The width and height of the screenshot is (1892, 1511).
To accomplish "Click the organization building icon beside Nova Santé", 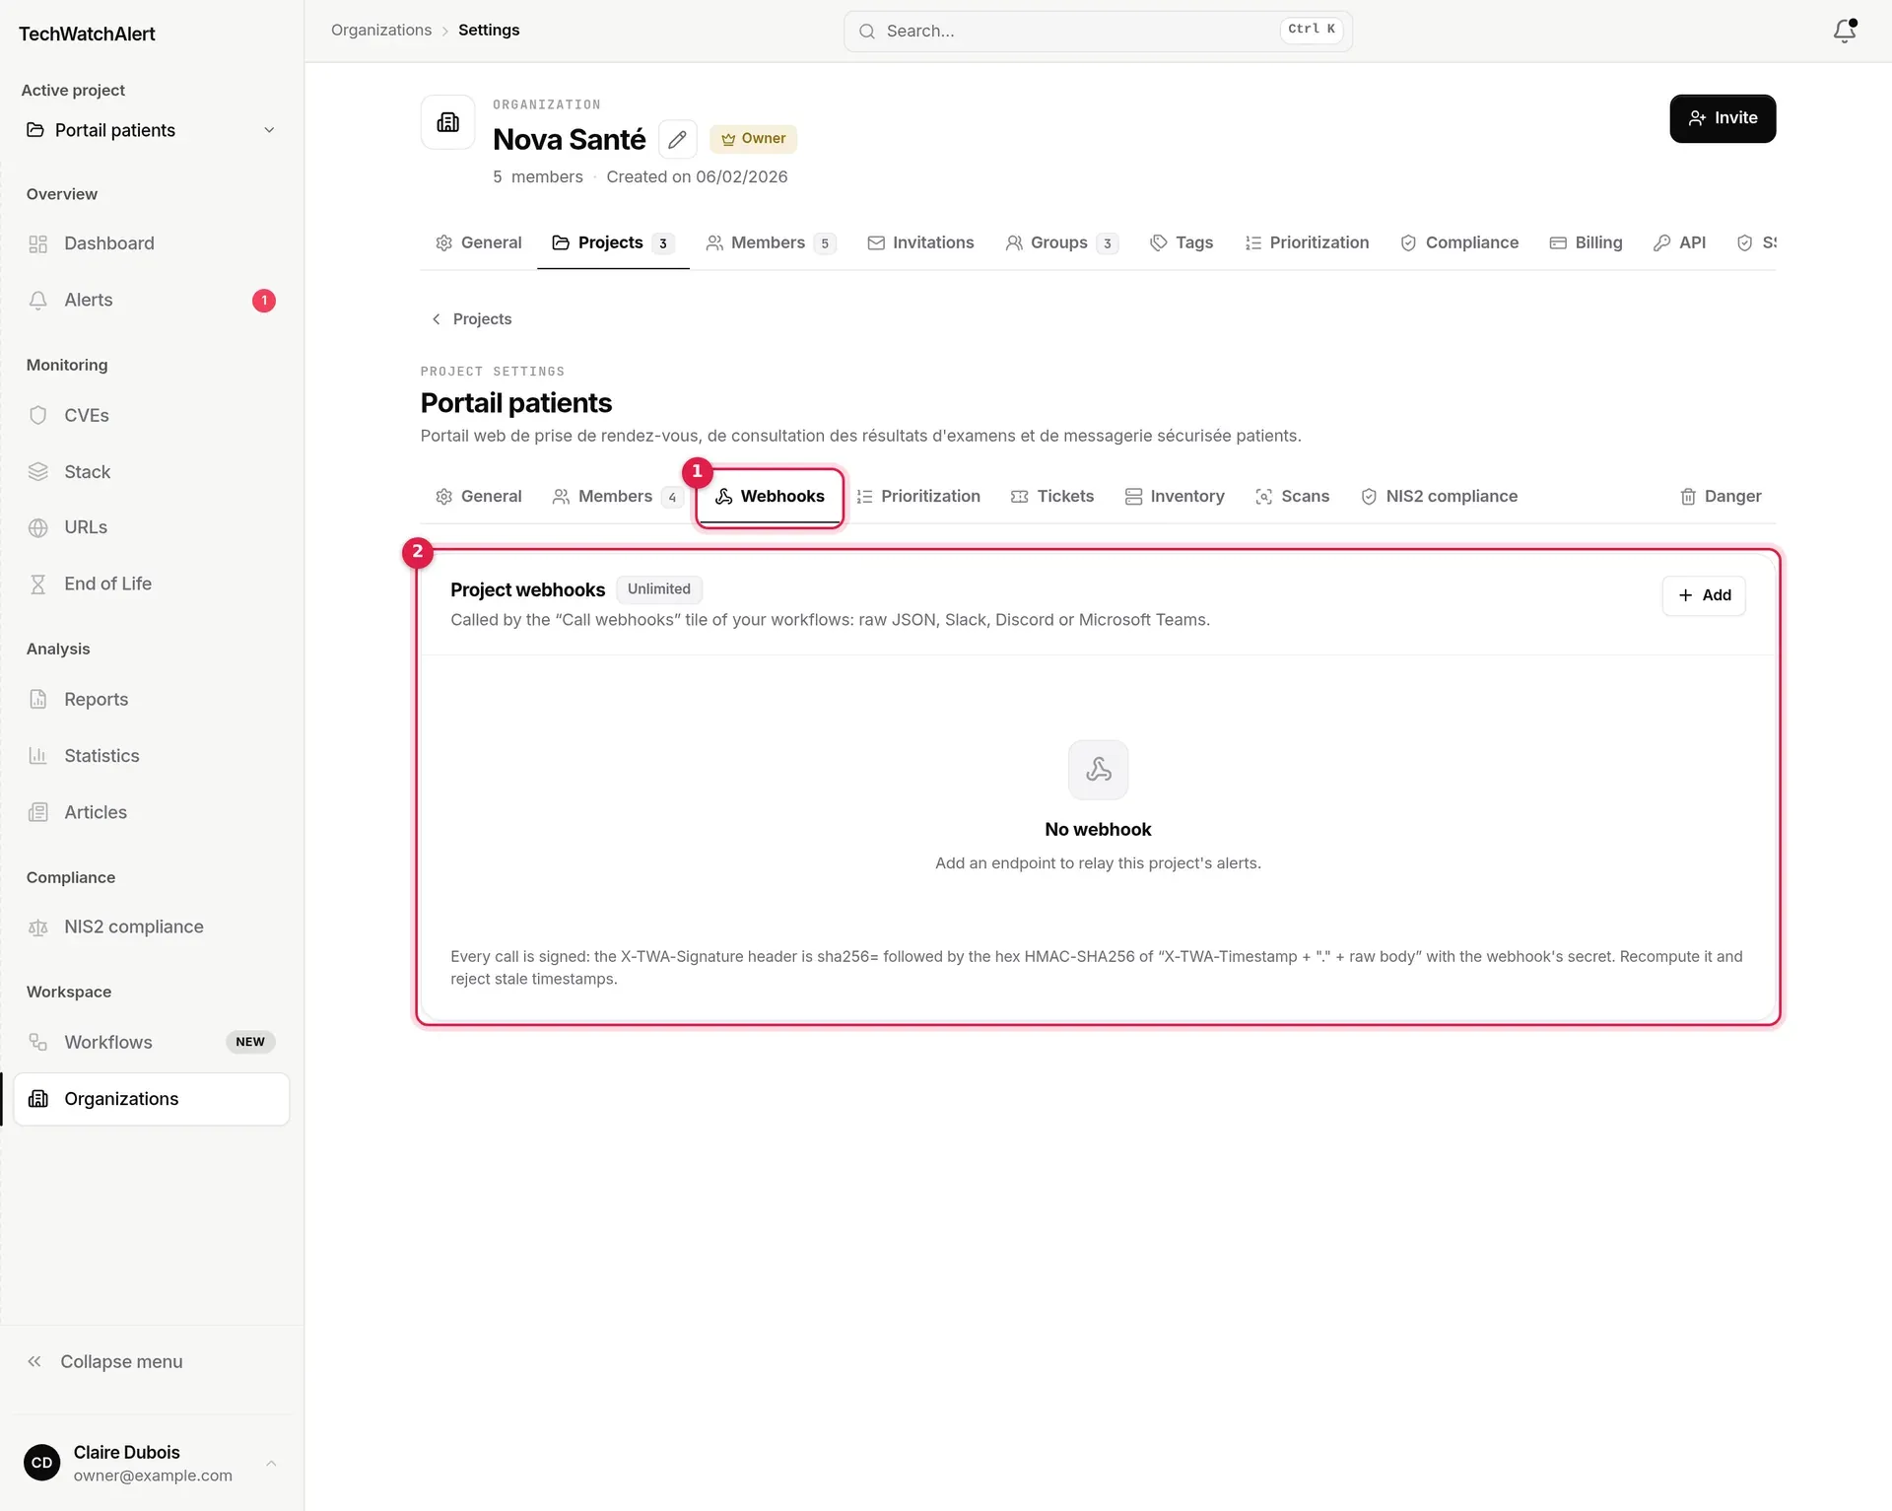I will [448, 122].
